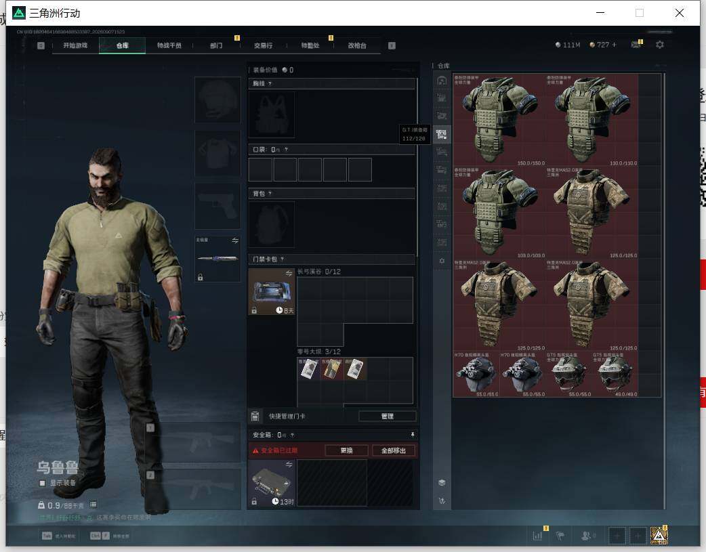Image resolution: width=706 pixels, height=552 pixels.
Task: Select the GT5 helmet with 55.0/55.0 durability
Action: click(568, 374)
